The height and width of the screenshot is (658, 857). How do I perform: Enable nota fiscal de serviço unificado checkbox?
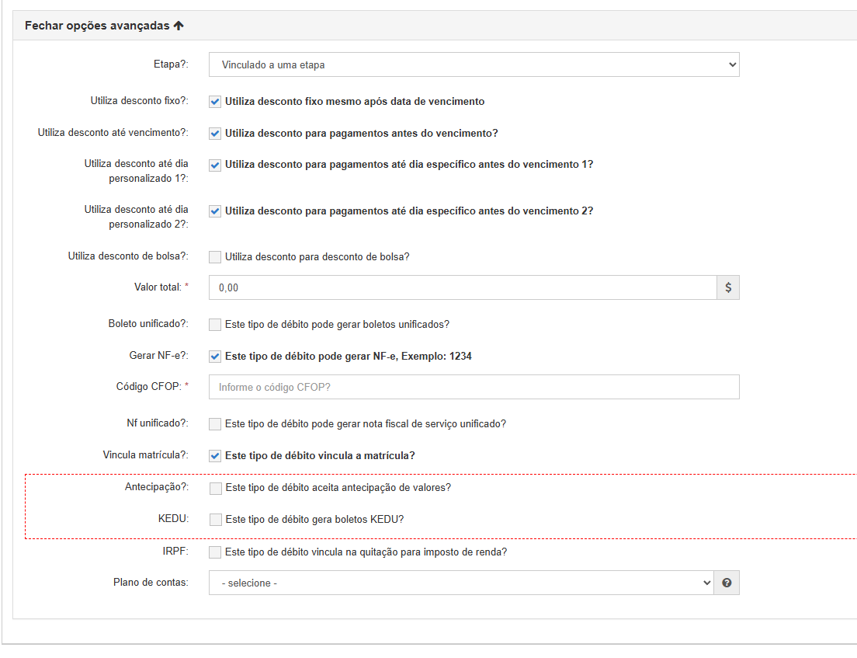[215, 424]
